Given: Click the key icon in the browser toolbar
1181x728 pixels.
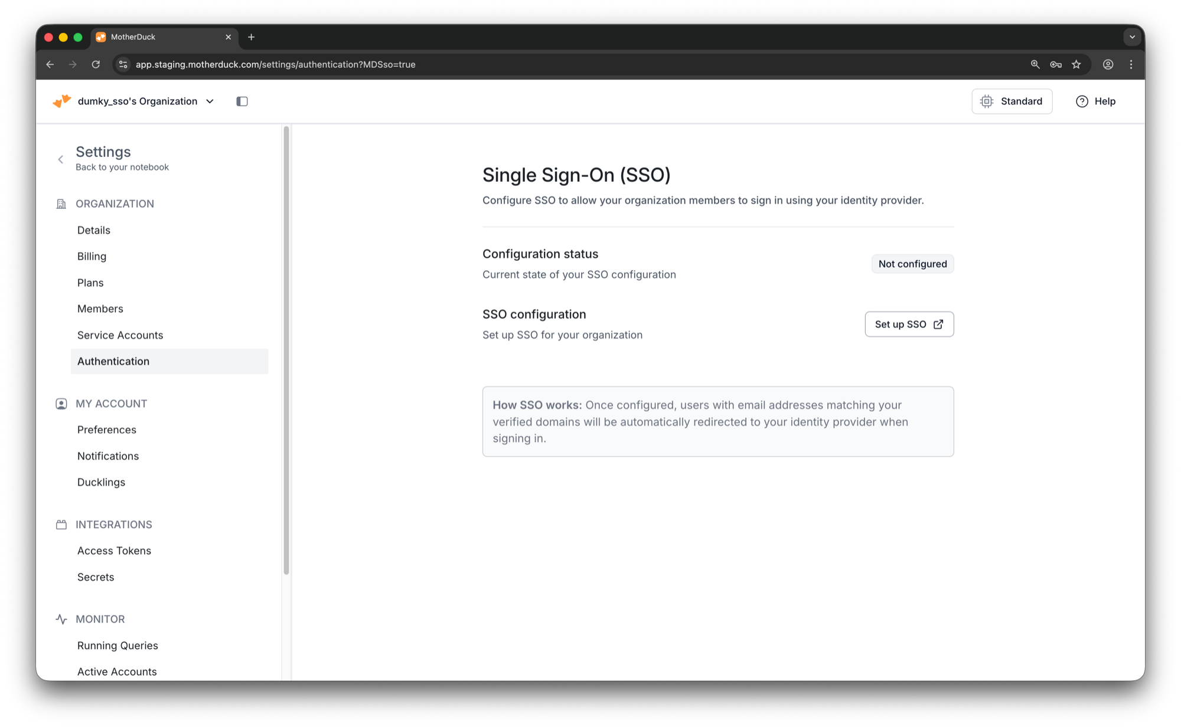Looking at the screenshot, I should [x=1056, y=64].
